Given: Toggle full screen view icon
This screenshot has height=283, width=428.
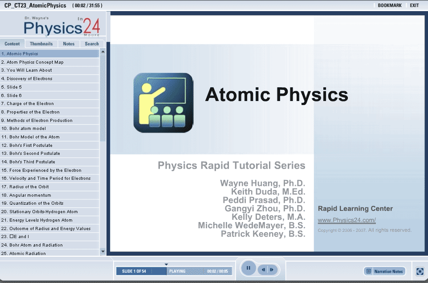Looking at the screenshot, I should [420, 271].
